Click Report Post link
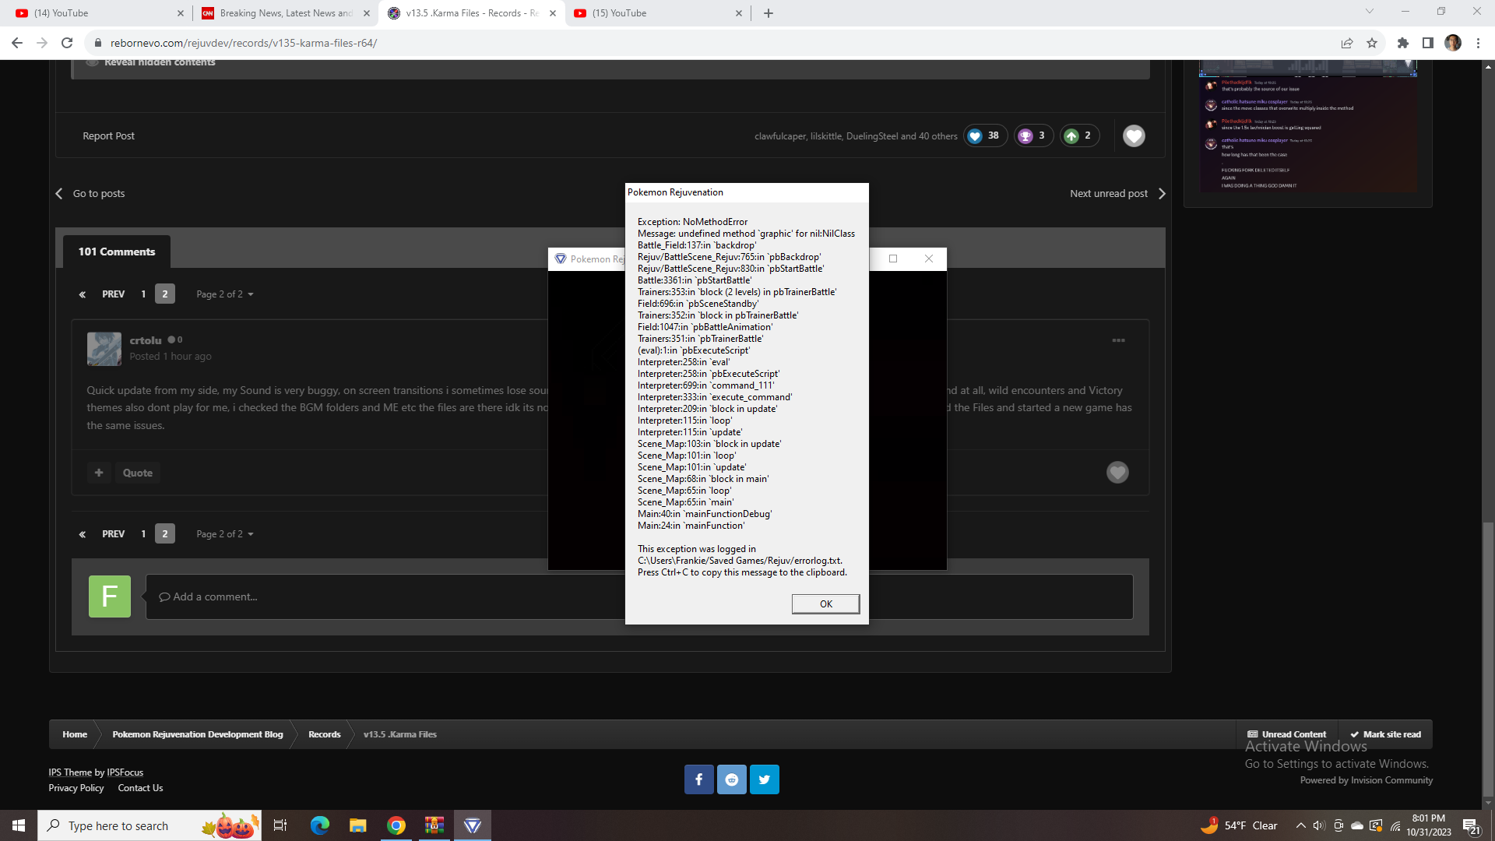 pos(108,135)
